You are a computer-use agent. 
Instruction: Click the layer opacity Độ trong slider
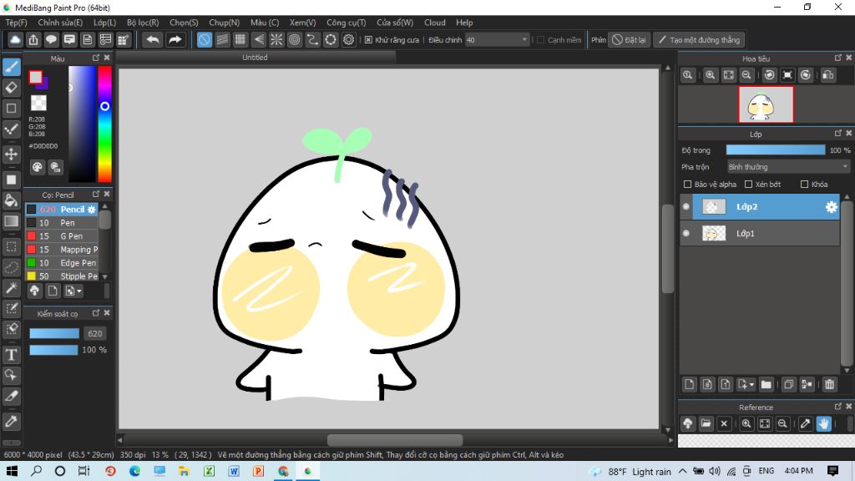(776, 150)
